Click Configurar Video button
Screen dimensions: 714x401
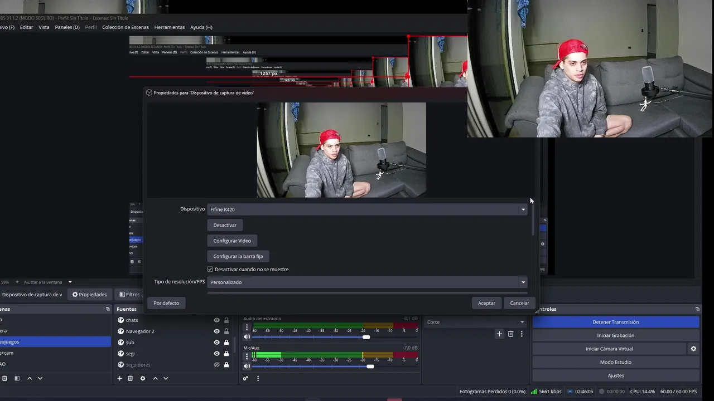232,241
